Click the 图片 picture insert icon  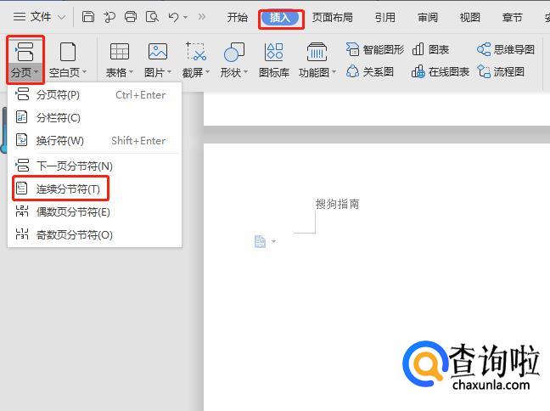[x=157, y=59]
